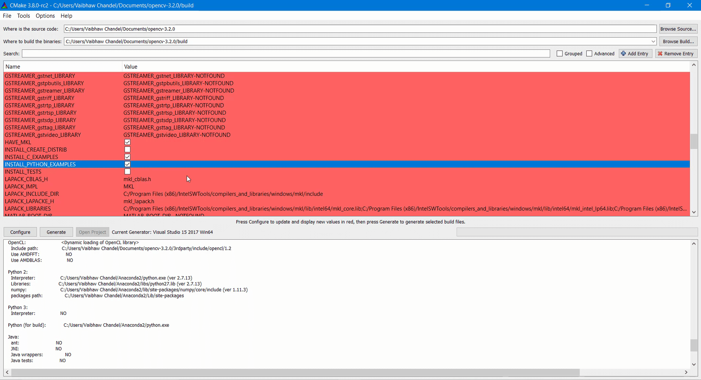
Task: Click Browse Build to choose build directory
Action: (x=678, y=41)
